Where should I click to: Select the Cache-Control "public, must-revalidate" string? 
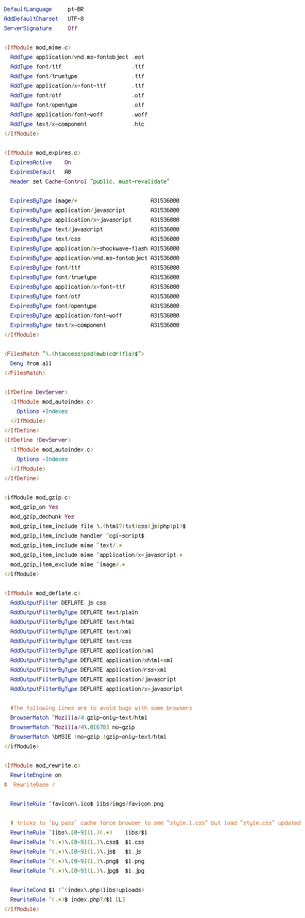(130, 181)
